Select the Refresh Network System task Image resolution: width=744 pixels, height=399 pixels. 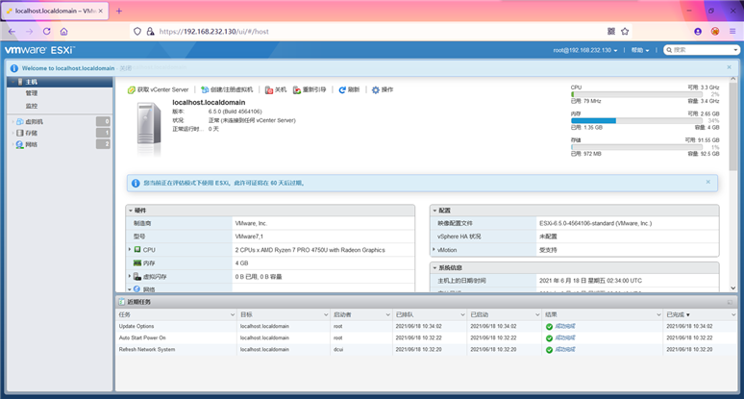[x=427, y=350]
